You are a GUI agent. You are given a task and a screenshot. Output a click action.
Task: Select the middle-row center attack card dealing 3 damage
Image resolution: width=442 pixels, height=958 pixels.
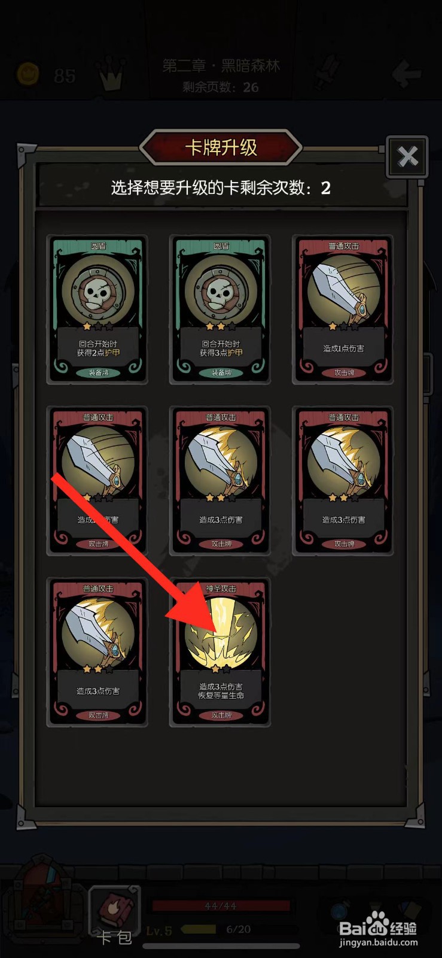point(221,481)
